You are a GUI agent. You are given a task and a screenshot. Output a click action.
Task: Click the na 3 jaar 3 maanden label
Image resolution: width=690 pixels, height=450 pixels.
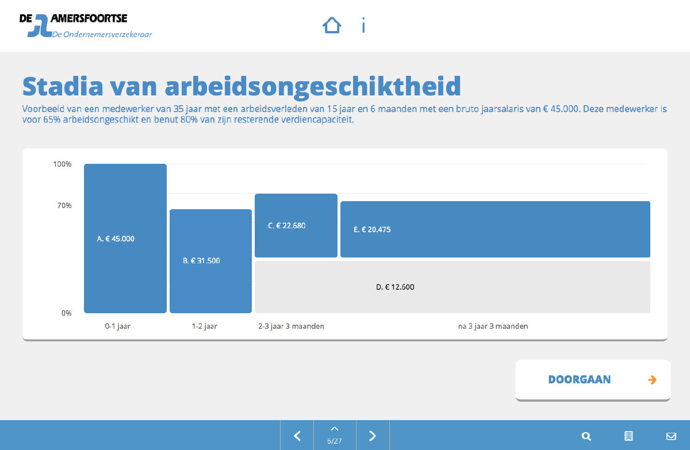tap(493, 326)
